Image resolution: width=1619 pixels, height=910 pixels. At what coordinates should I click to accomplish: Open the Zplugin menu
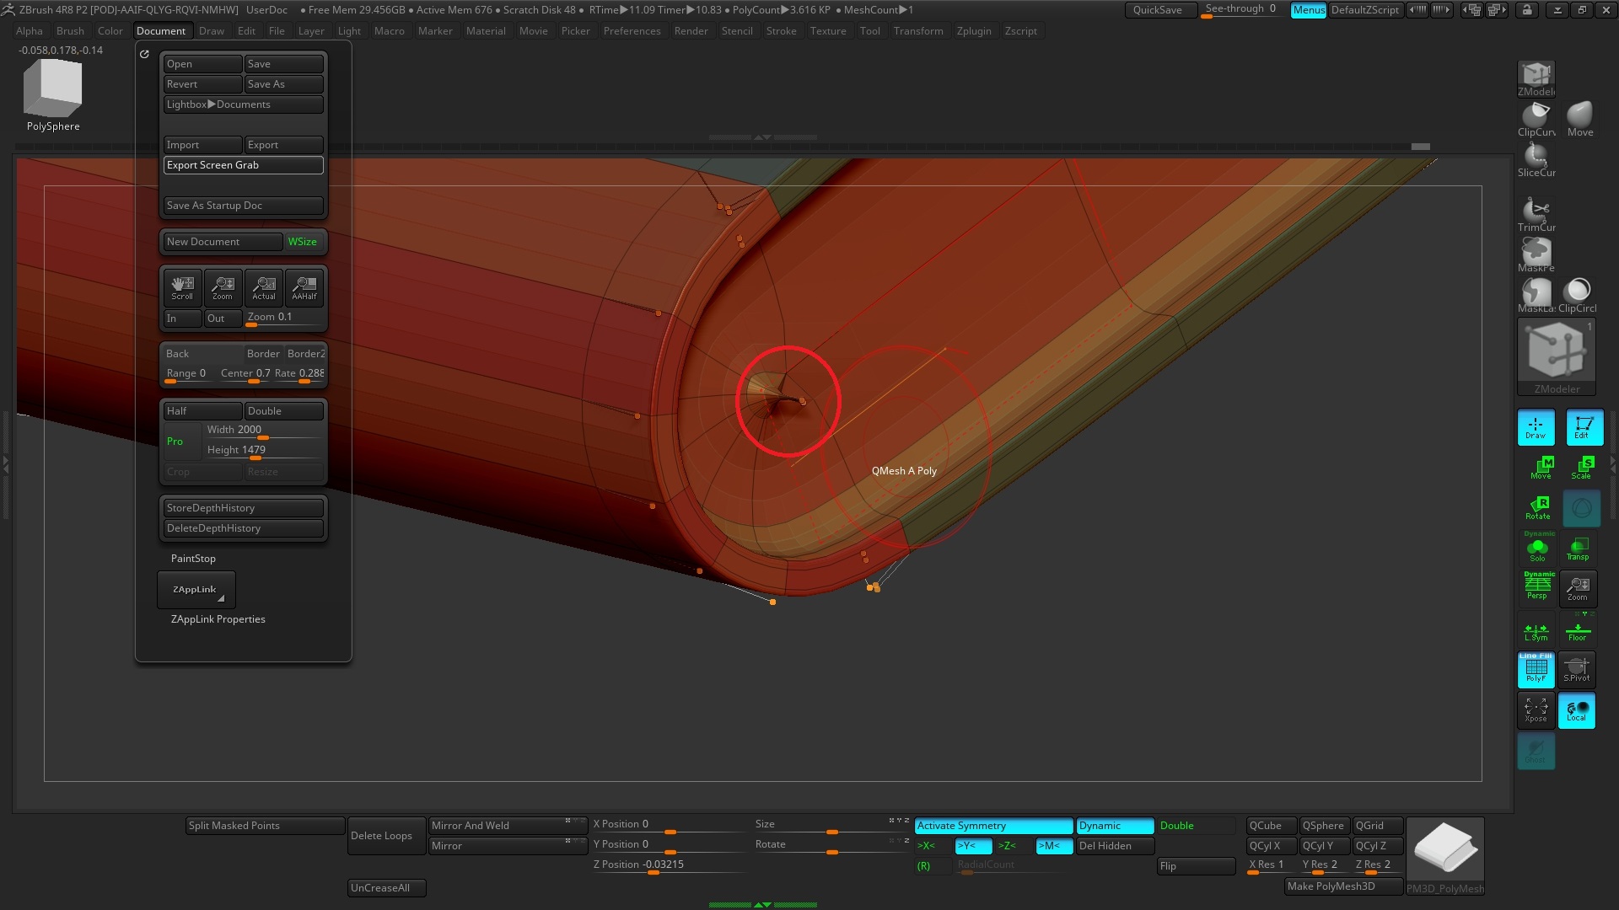point(974,31)
